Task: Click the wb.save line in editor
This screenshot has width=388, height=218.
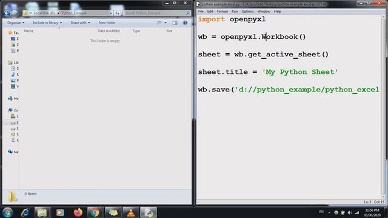Action: (x=289, y=90)
